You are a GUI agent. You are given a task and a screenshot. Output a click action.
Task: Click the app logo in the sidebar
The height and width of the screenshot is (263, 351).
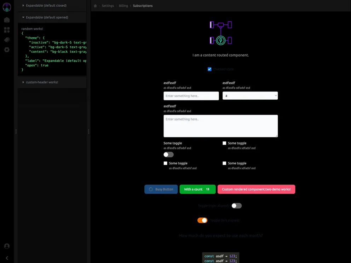(7, 7)
